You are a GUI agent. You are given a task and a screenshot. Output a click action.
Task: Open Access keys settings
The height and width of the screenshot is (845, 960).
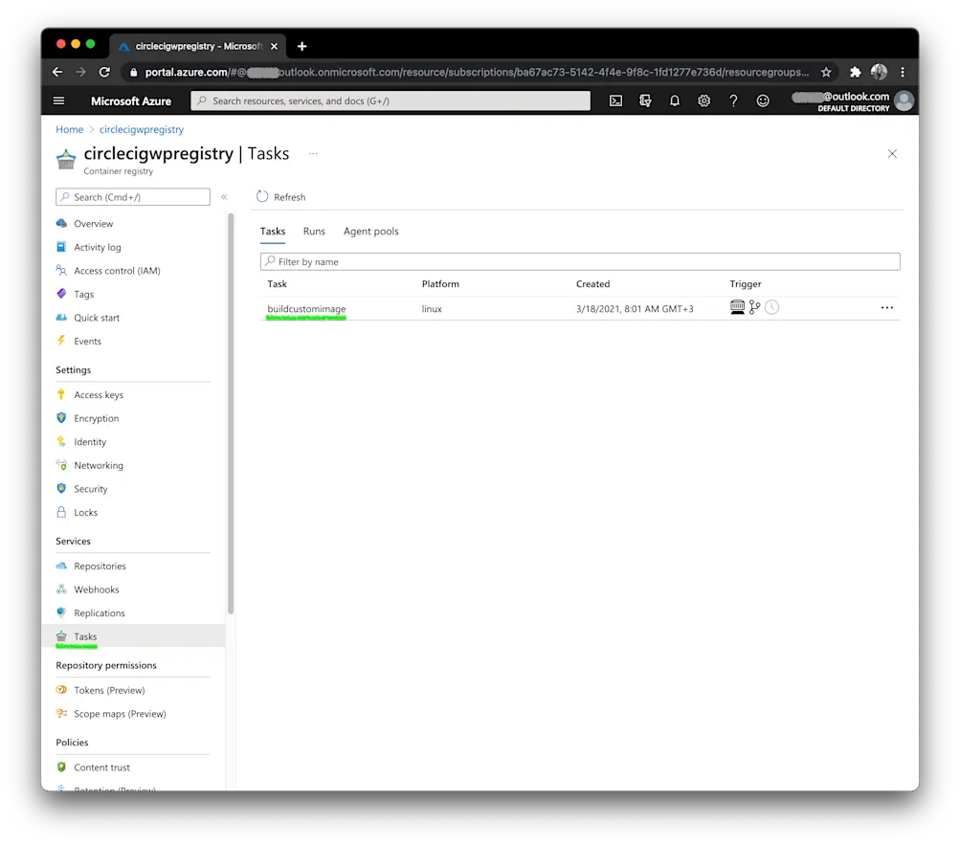(99, 395)
